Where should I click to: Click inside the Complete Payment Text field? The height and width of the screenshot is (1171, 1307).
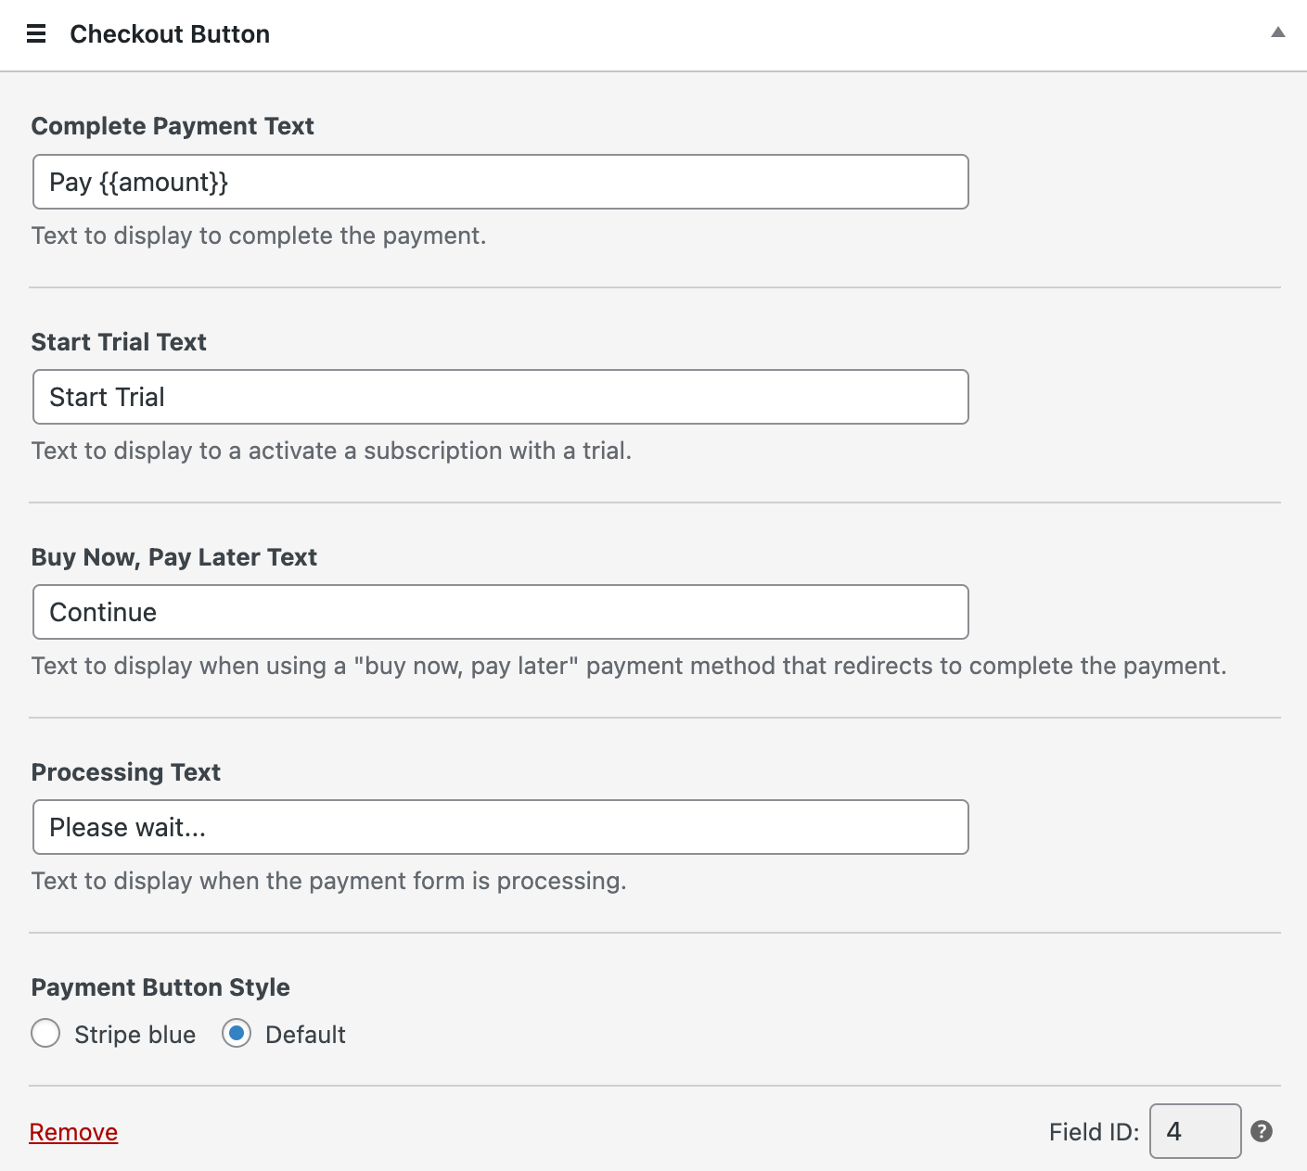(x=501, y=182)
